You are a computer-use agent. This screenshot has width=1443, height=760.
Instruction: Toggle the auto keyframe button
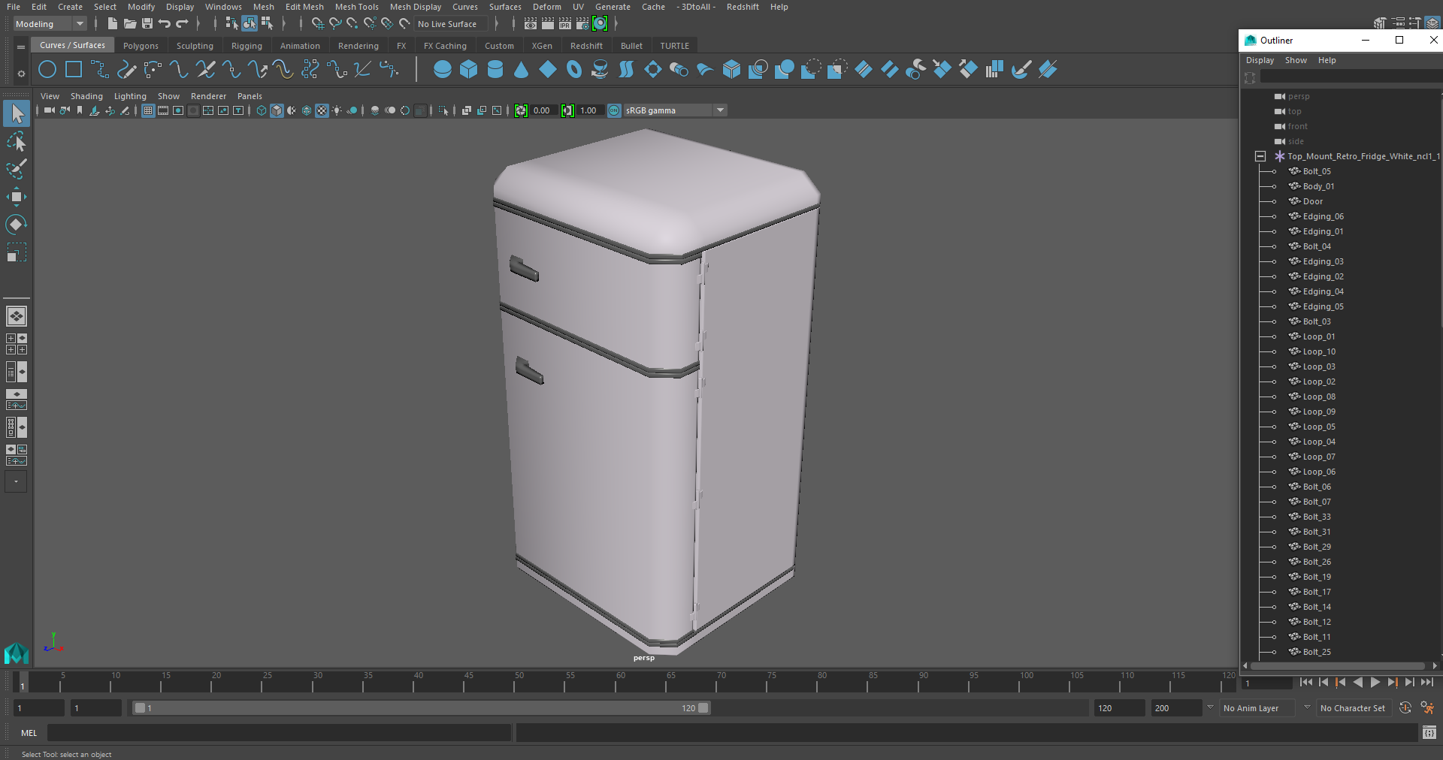(1405, 708)
